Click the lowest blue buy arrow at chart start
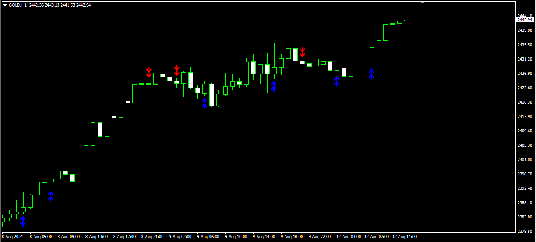536x242 pixels. coord(23,222)
